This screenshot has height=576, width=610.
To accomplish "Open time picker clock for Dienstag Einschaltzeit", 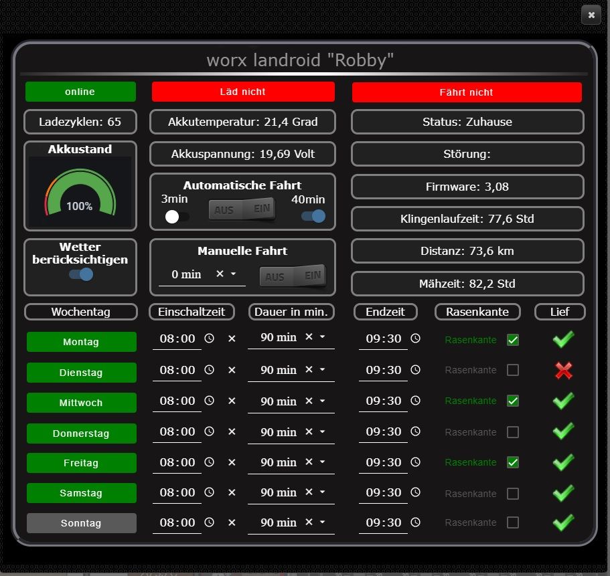I will point(210,370).
